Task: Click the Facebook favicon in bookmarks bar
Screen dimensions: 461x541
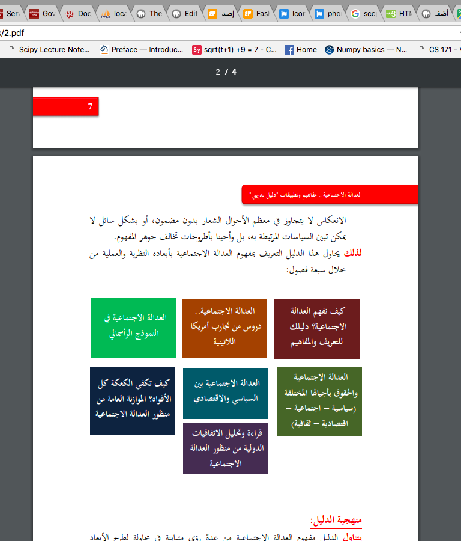Action: coord(289,50)
